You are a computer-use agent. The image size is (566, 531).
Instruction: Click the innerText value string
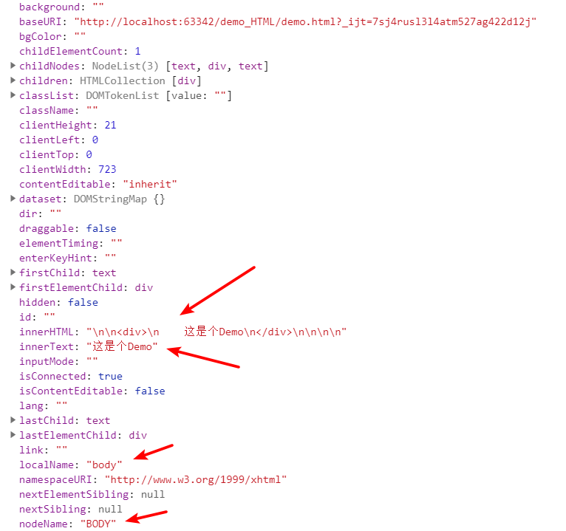tap(122, 346)
